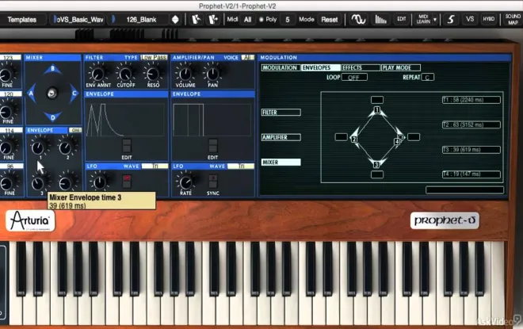Select envelope point 1 in diamond
Screen dimensions: 523x329
(377, 109)
